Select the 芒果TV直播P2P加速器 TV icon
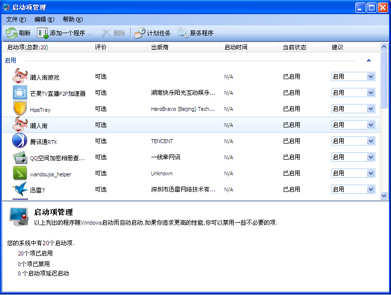391x295 pixels. coord(20,92)
